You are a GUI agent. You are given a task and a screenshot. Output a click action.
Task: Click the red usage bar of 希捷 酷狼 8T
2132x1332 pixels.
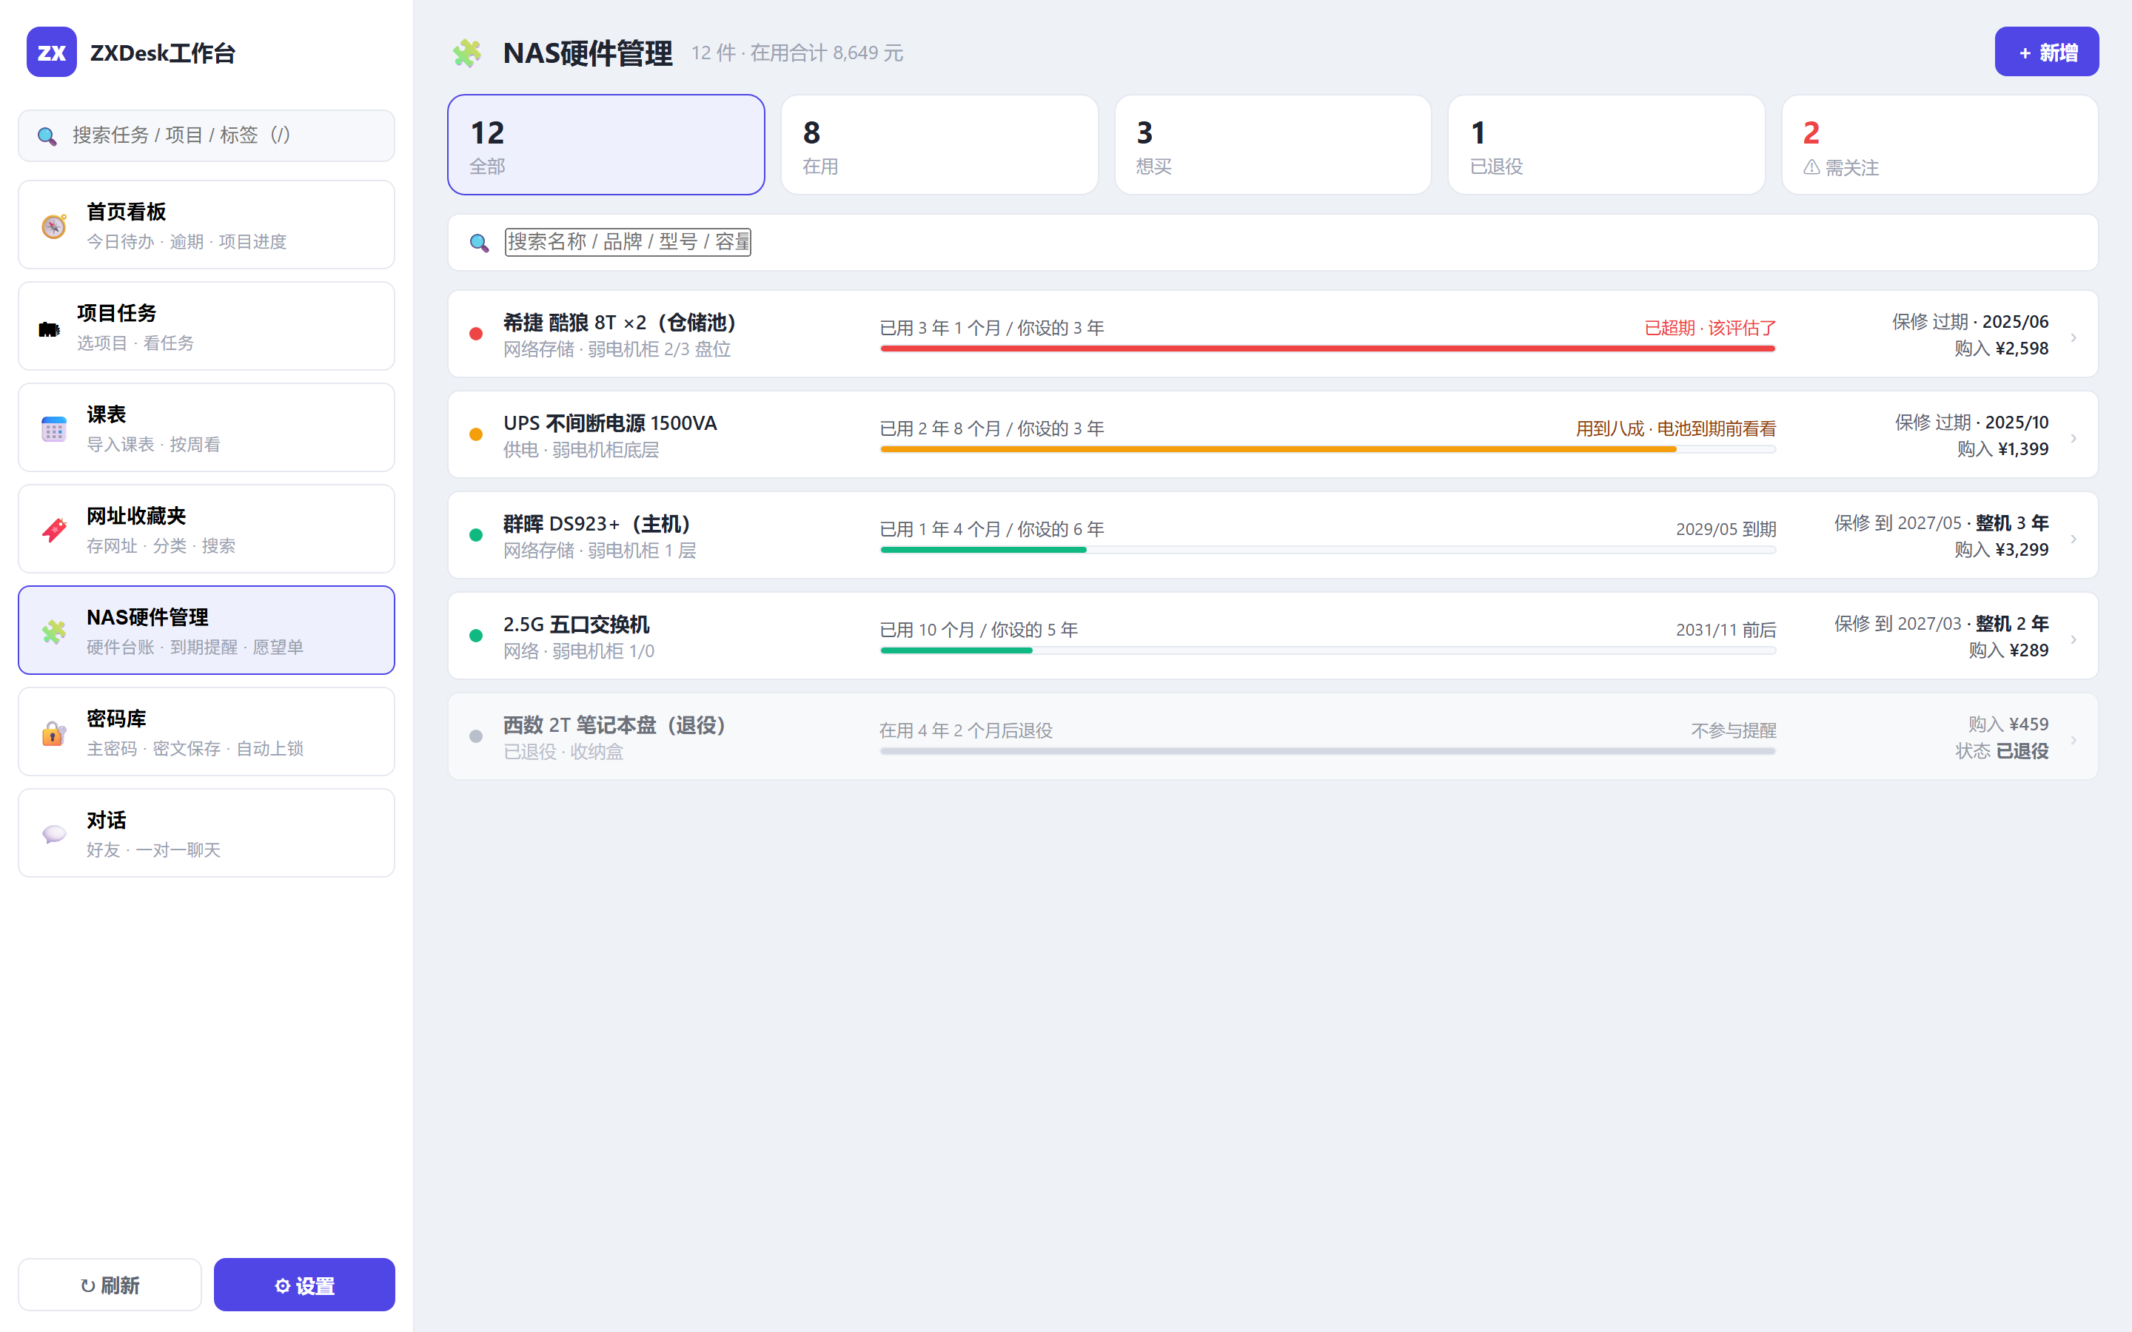pos(1327,349)
